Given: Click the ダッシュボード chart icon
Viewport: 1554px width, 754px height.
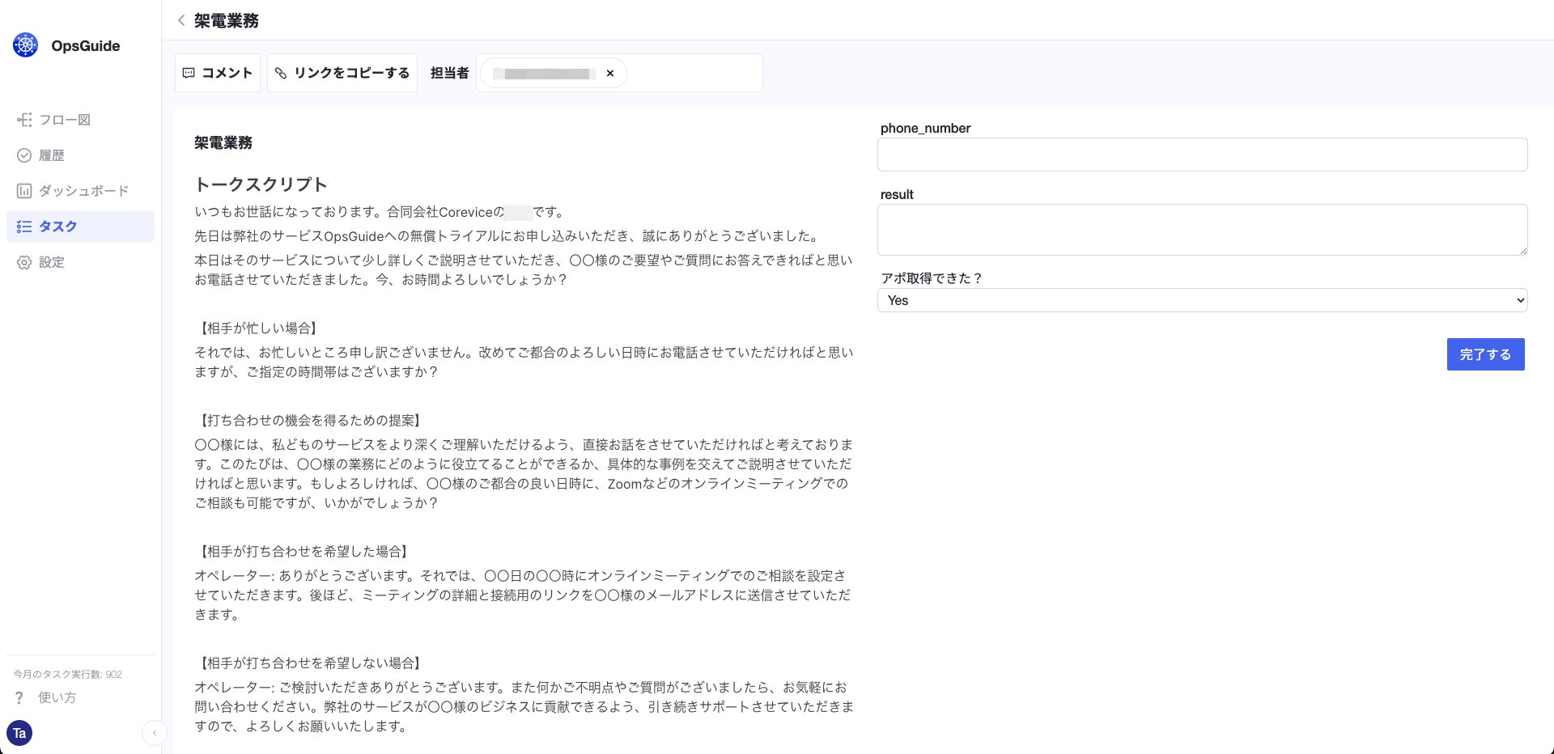Looking at the screenshot, I should pos(24,191).
